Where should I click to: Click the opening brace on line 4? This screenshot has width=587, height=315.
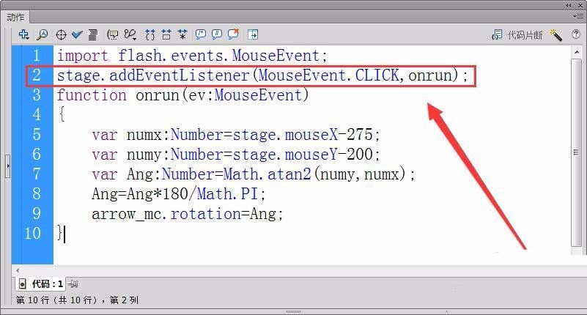62,114
